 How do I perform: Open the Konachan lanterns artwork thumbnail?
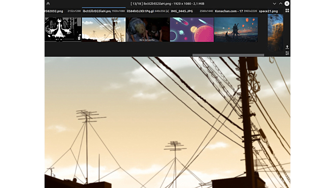pos(236,29)
